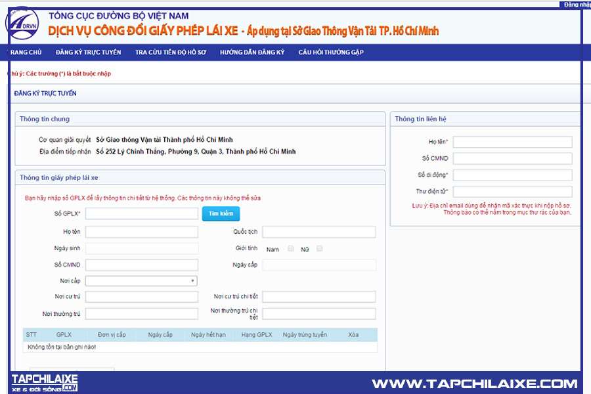
Task: Click the table's Ngày cấp column header
Action: coord(160,335)
